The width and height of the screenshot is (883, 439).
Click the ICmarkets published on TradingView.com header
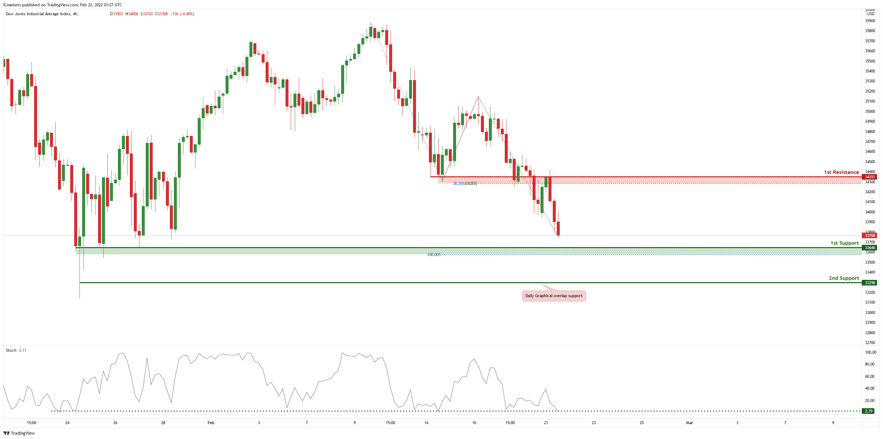[x=62, y=5]
